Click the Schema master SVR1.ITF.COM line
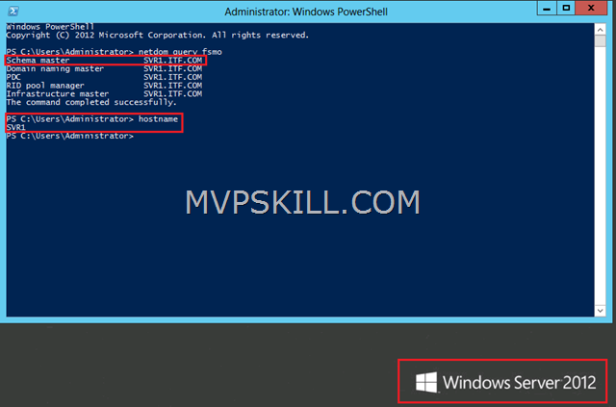Viewport: 616px width, 407px height. tap(103, 60)
